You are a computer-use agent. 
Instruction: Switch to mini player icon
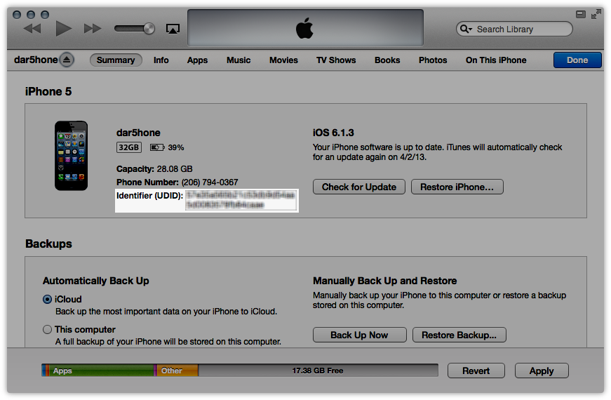pos(581,15)
